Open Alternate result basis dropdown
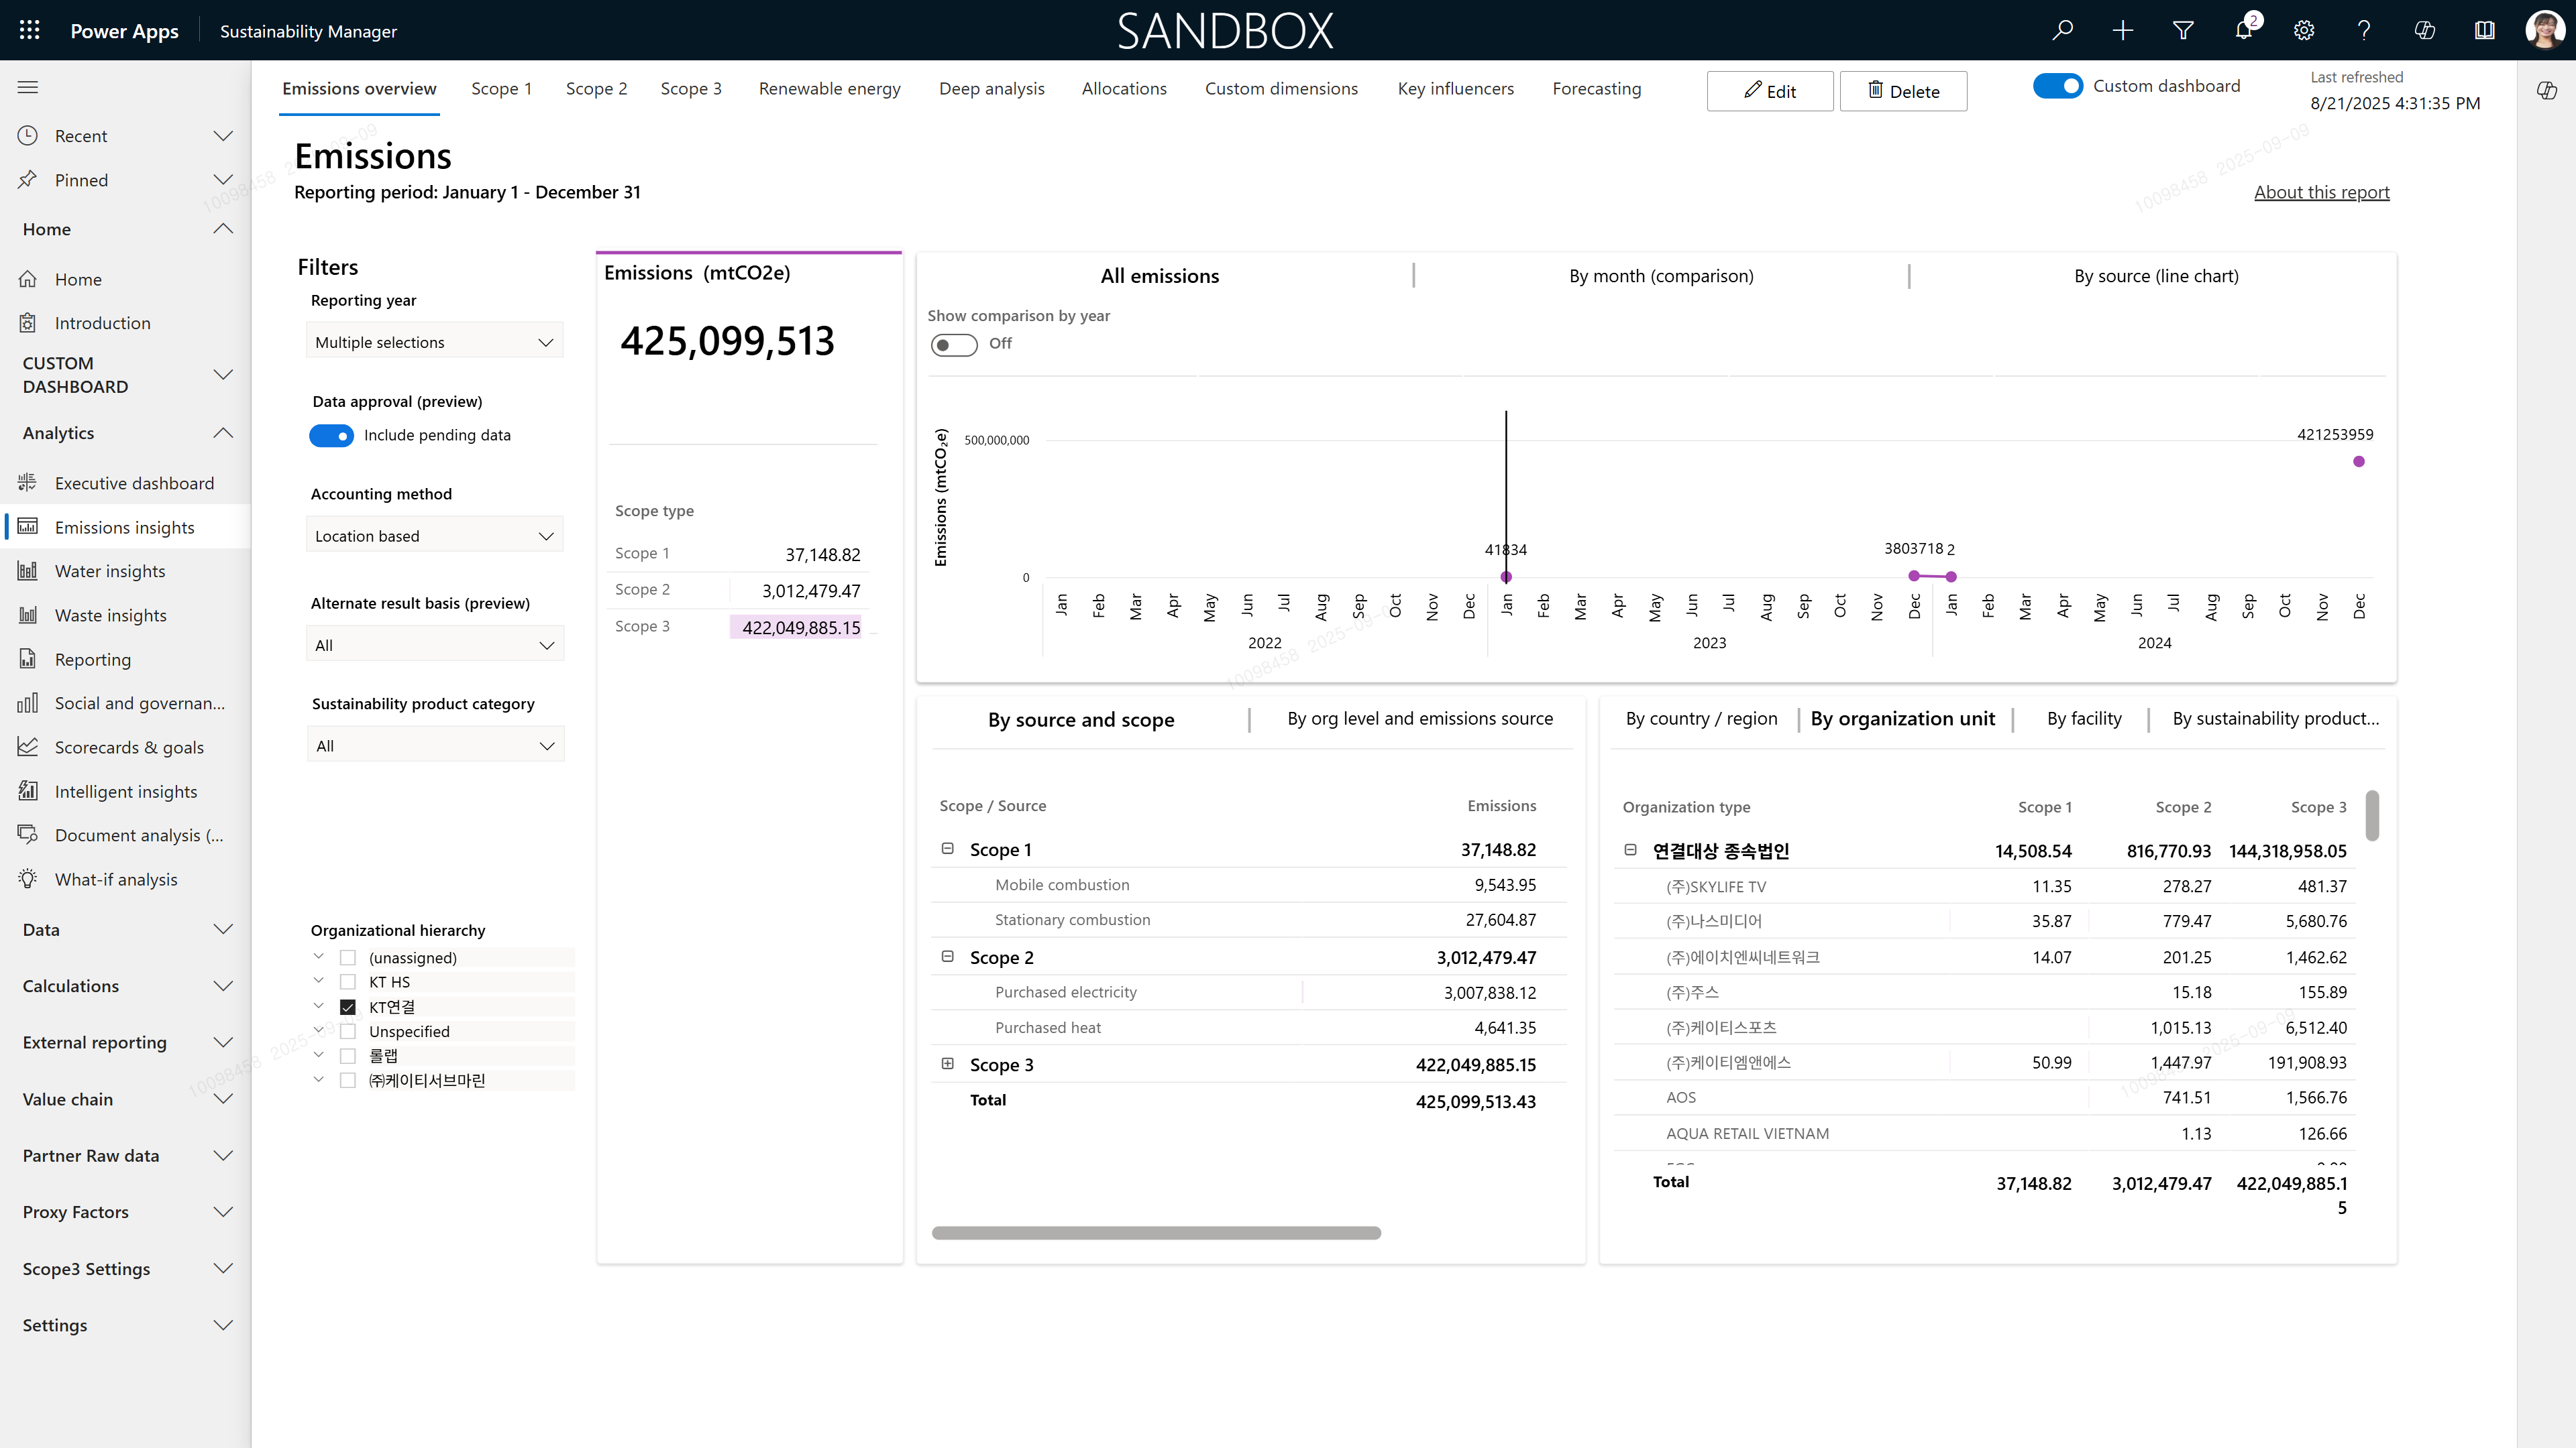 point(435,644)
